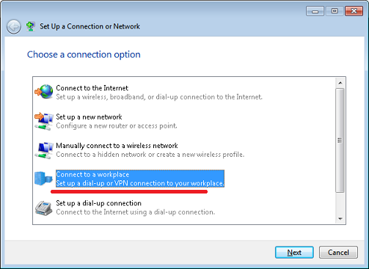Close the Set Up a Connection window
The image size is (369, 269).
(x=354, y=11)
